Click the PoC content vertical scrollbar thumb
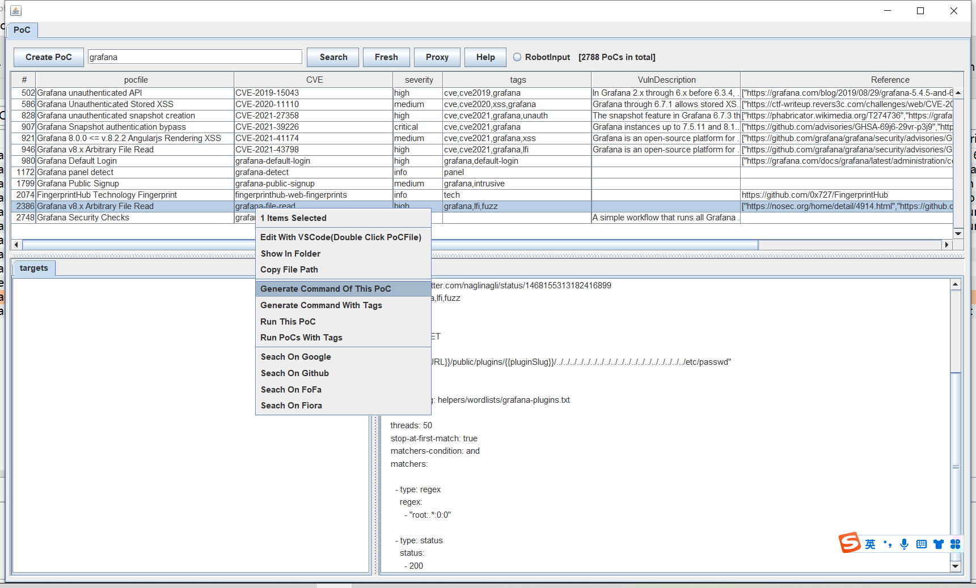The image size is (976, 588). 956,466
